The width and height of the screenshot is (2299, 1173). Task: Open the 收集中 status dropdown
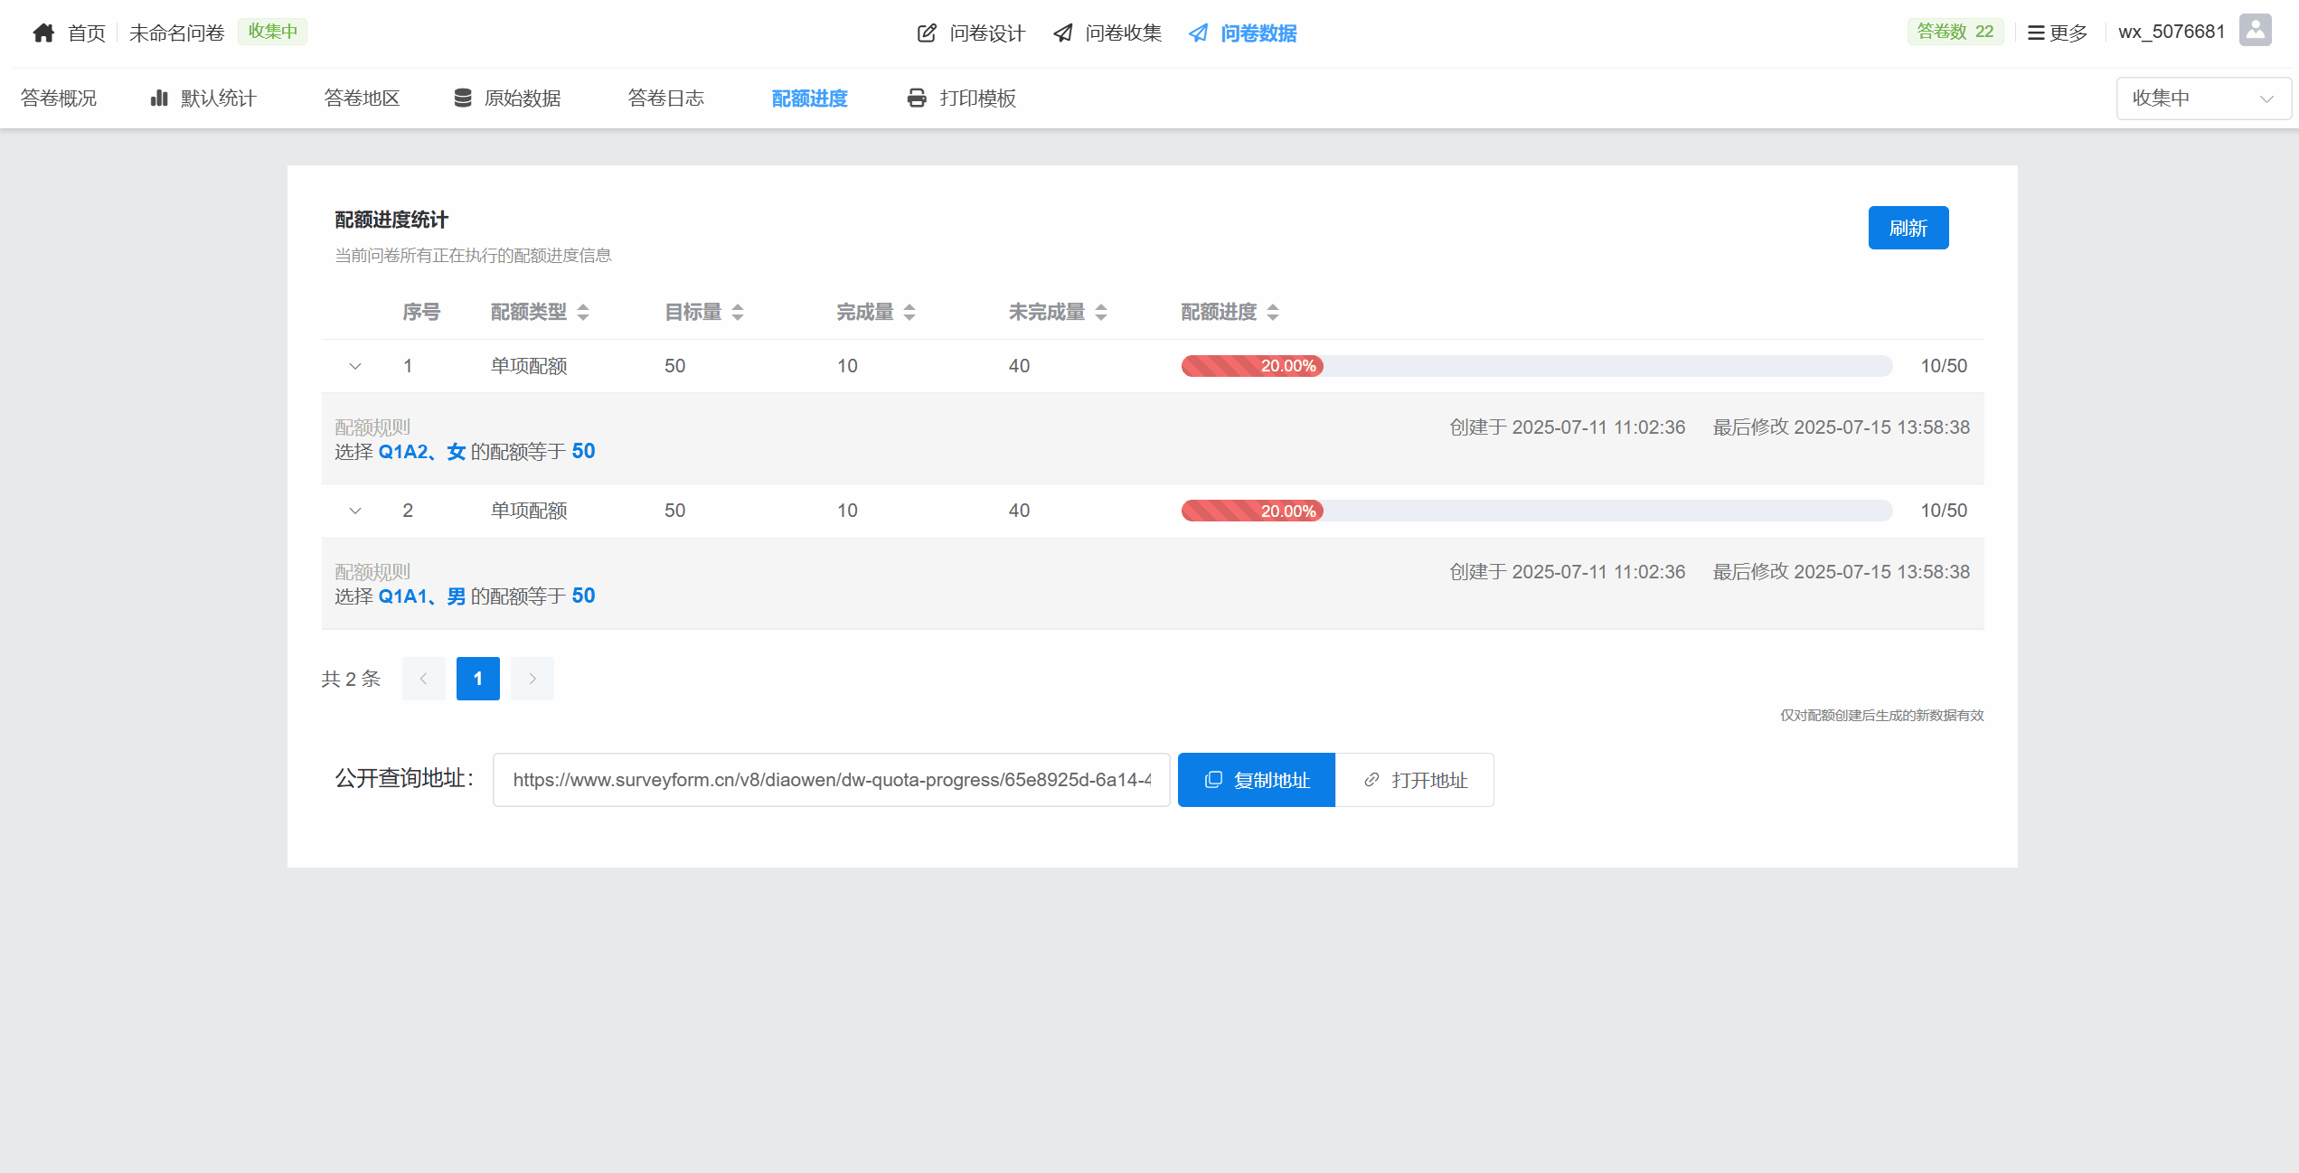click(2202, 99)
